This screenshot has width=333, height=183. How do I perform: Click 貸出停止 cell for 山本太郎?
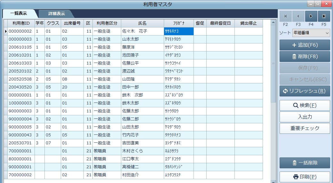point(249,39)
